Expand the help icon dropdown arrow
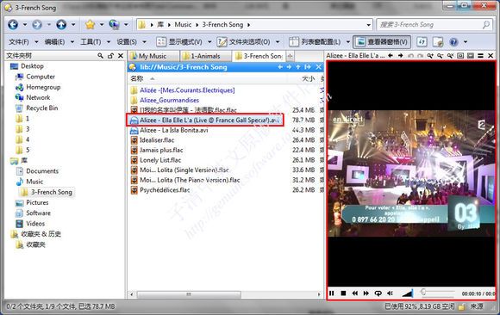Viewport: 500px width, 315px height. pos(466,41)
